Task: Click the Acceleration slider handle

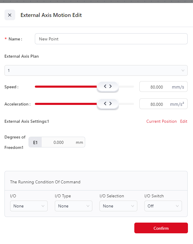Action: (108, 104)
